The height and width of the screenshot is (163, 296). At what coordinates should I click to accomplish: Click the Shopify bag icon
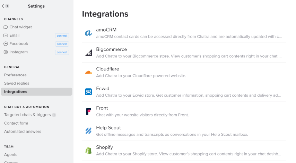point(88,151)
